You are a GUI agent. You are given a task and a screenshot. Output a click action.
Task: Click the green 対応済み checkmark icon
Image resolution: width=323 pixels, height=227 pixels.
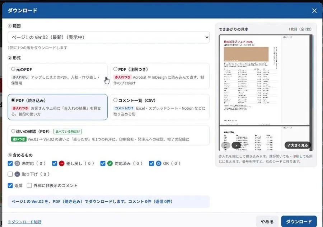(x=110, y=163)
